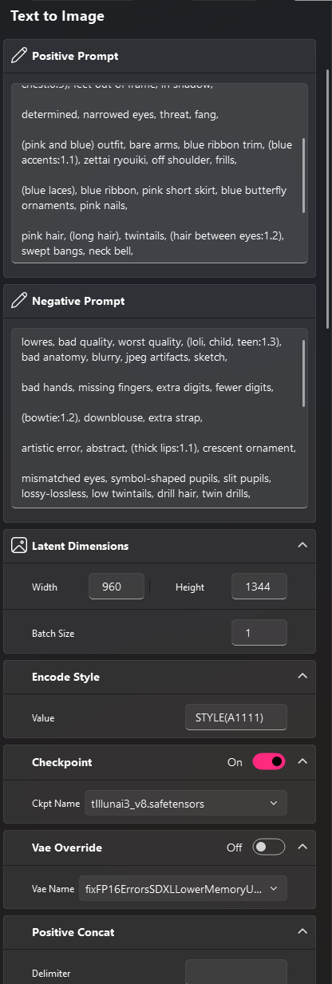Toggle the Checkpoint switch off
Screen dimensions: 332x984
[x=269, y=762]
